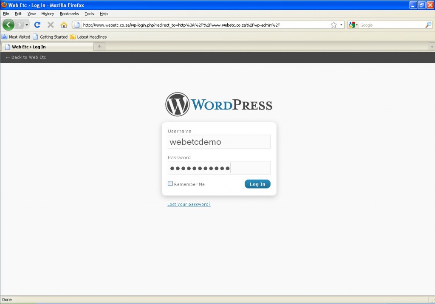Viewport: 435px width, 304px height.
Task: Click the resize grip in status bar corner
Action: [432, 301]
